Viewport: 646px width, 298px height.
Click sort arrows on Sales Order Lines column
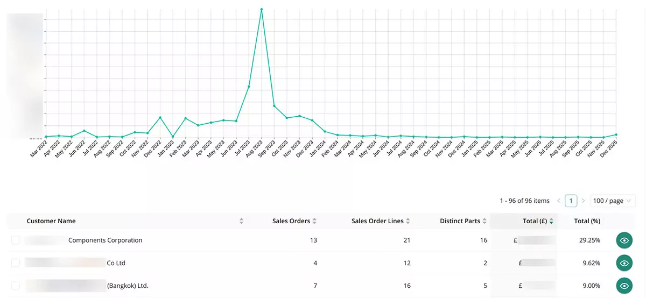(408, 221)
